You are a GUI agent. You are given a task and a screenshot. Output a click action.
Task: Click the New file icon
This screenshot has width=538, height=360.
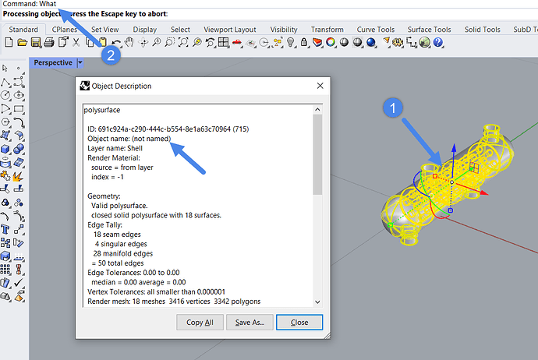8,42
